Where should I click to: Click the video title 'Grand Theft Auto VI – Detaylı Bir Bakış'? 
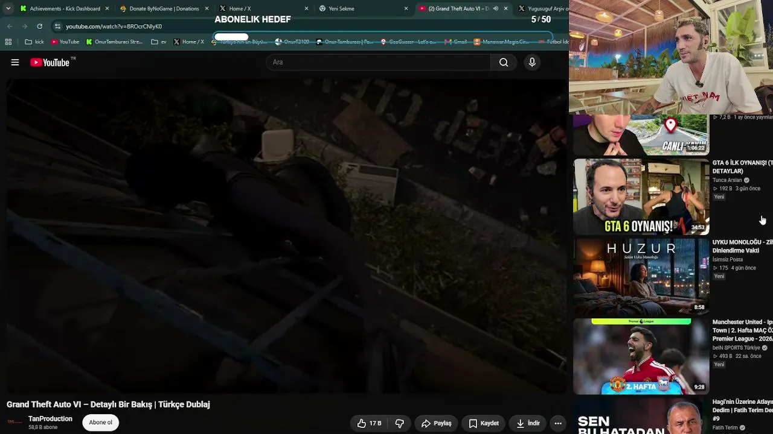coord(108,404)
